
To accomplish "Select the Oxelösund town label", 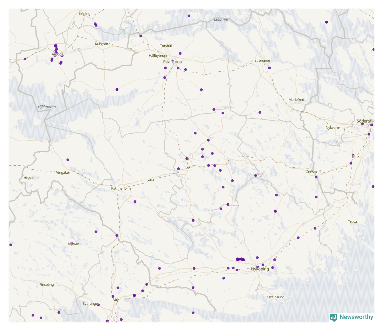I will [x=276, y=297].
